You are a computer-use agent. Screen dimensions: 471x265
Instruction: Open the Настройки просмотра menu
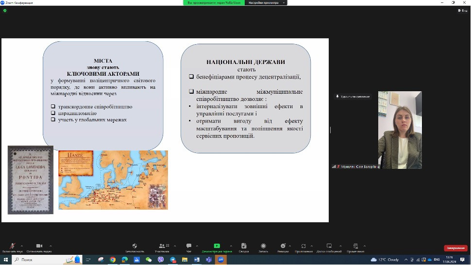click(x=266, y=2)
